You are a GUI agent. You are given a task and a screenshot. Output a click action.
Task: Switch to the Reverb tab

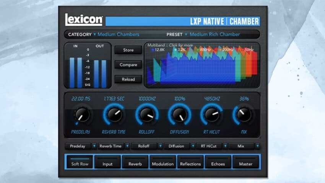[135, 162]
